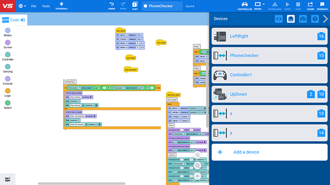
Task: Toggle the devices panel icon in header
Action: [291, 19]
